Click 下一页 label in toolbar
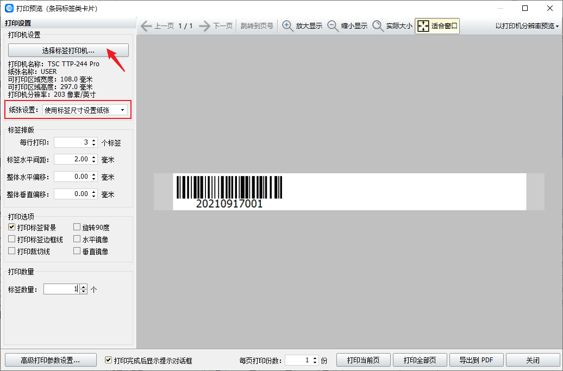The width and height of the screenshot is (563, 371). (223, 26)
